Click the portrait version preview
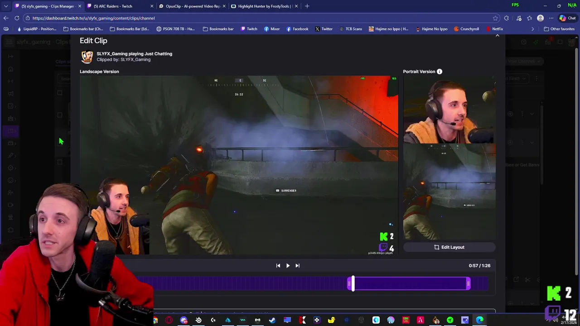This screenshot has height=326, width=580. [x=449, y=158]
